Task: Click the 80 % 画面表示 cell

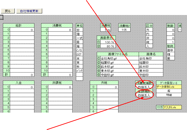Action: click(108, 46)
